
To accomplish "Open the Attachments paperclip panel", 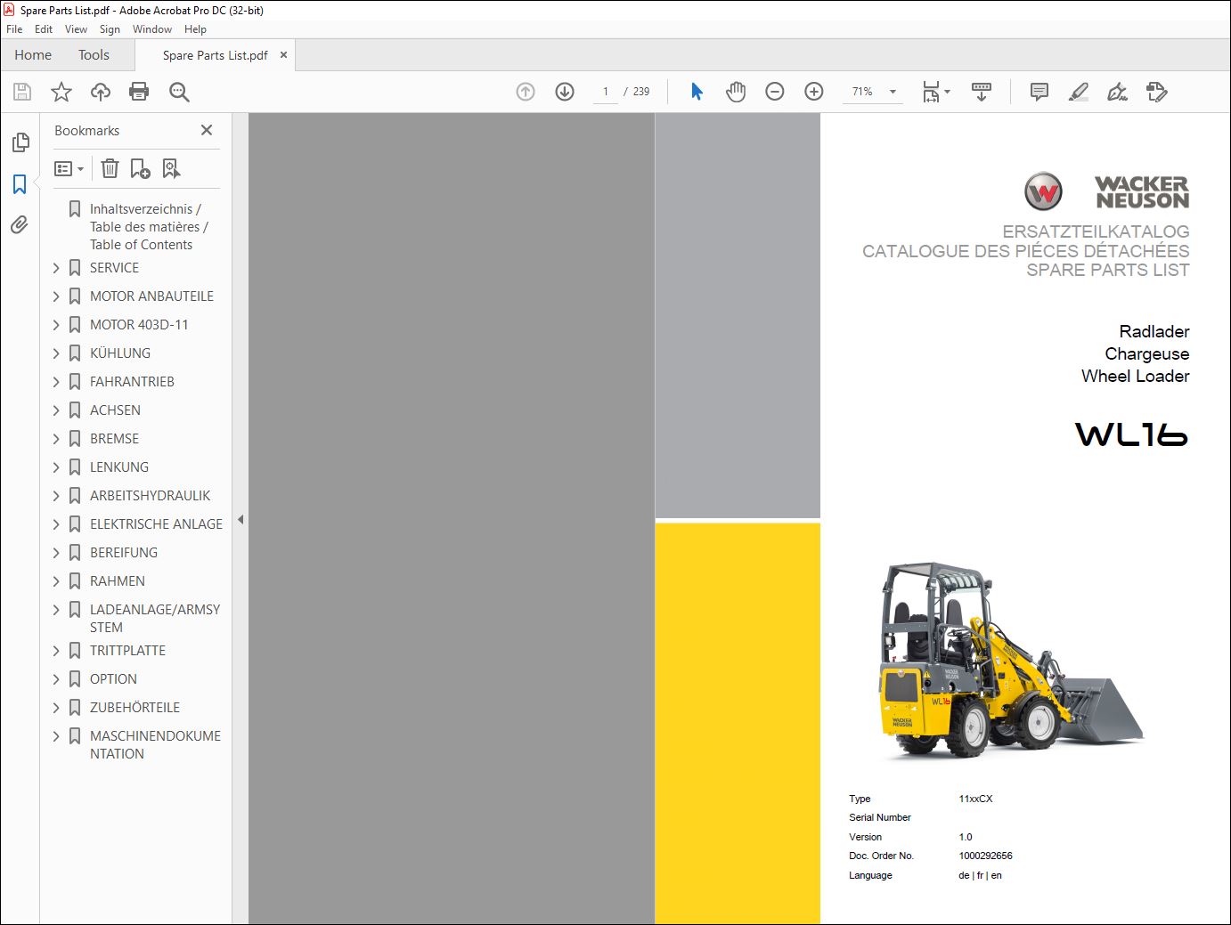I will [x=20, y=225].
